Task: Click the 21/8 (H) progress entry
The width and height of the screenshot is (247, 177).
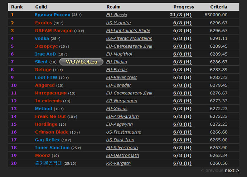Action: coord(180,15)
